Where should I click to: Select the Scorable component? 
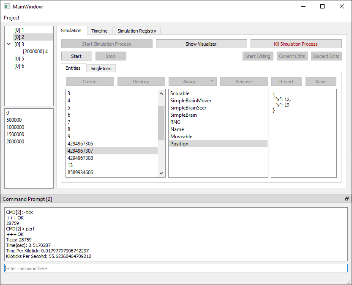tap(218, 93)
